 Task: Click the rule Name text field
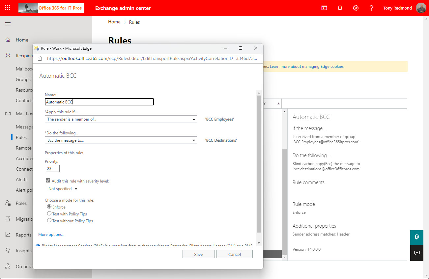(x=99, y=102)
